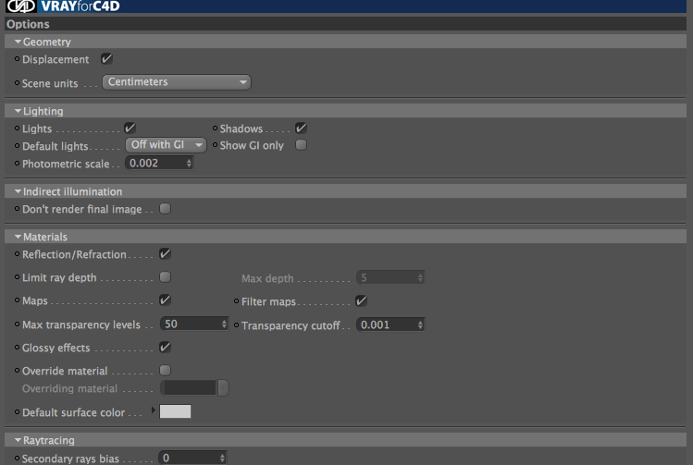Screen dimensions: 693x465
Task: Click the Scene units parameter dot
Action: coord(18,82)
